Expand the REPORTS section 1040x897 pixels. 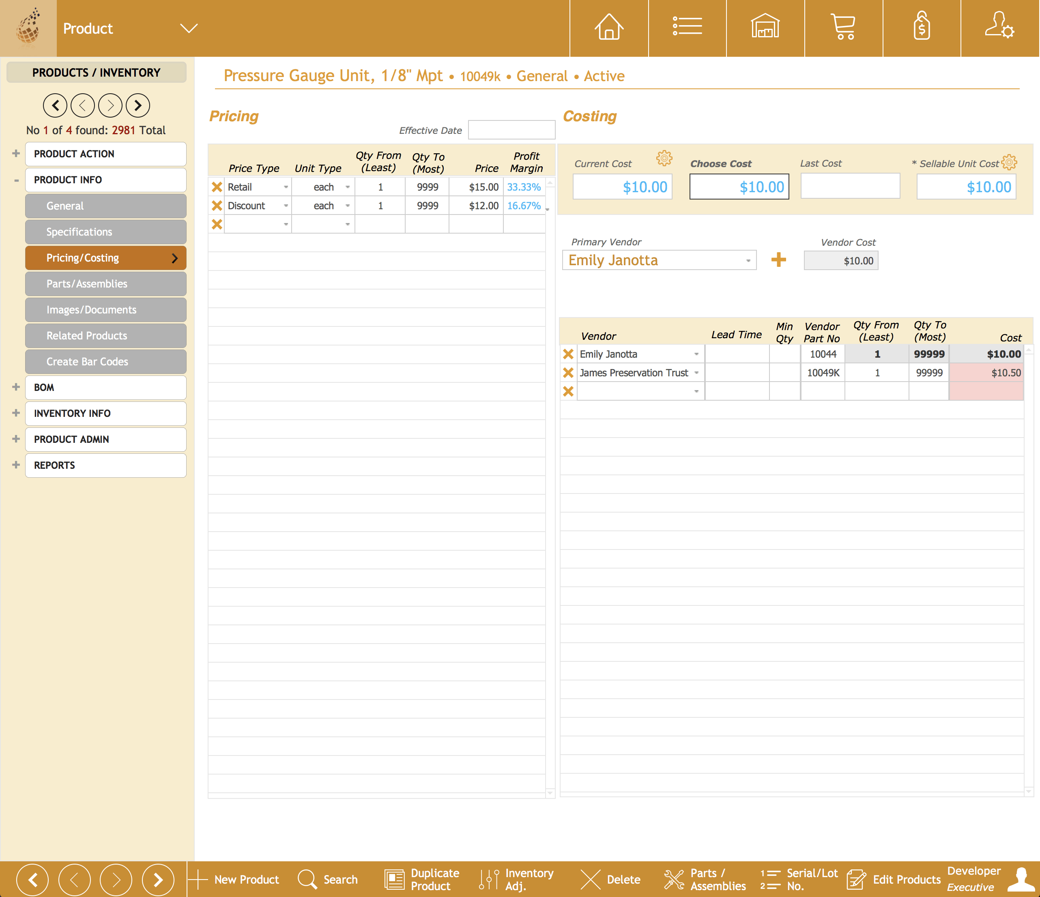[16, 465]
